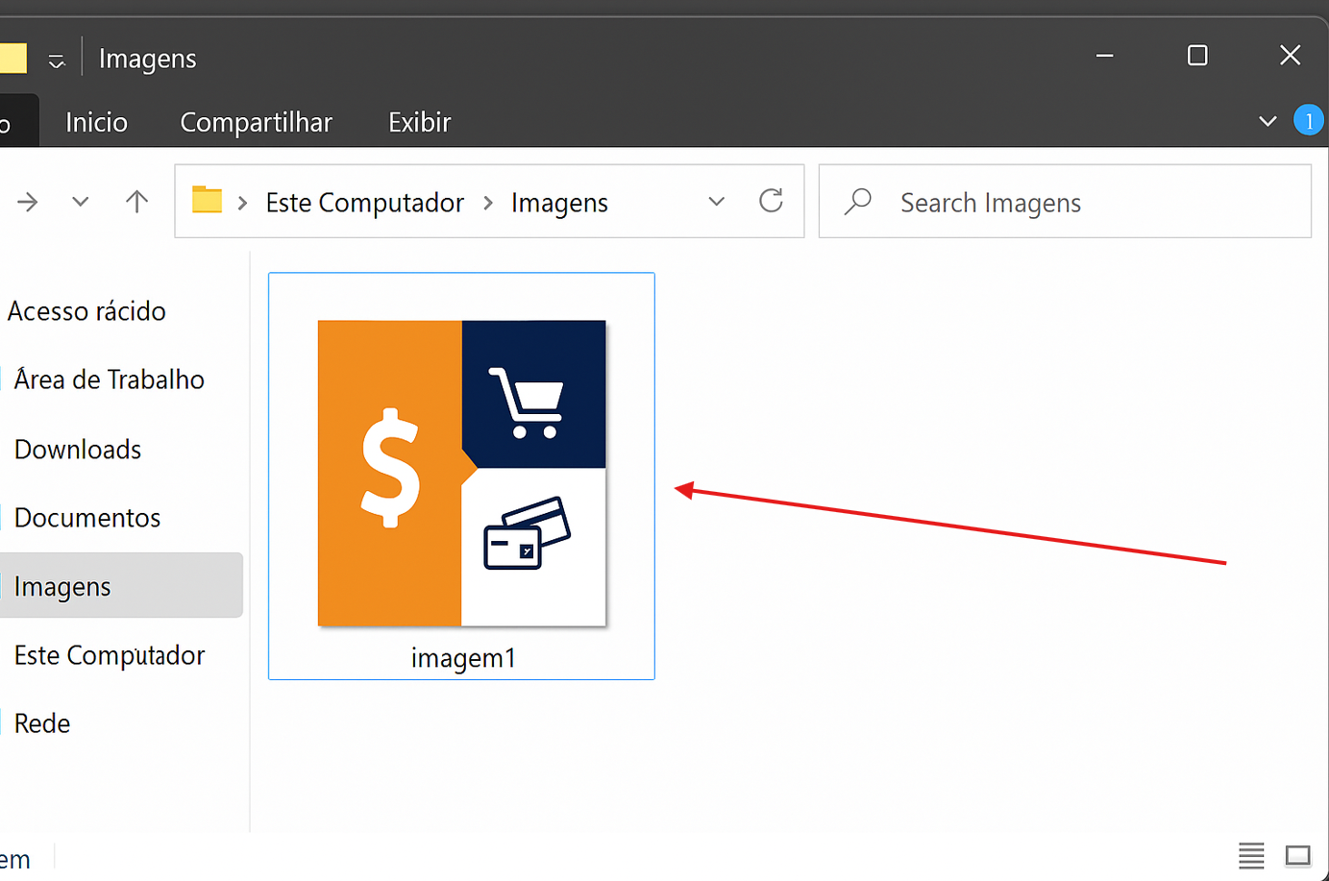1329x881 pixels.
Task: Open Rede in the sidebar
Action: (x=42, y=723)
